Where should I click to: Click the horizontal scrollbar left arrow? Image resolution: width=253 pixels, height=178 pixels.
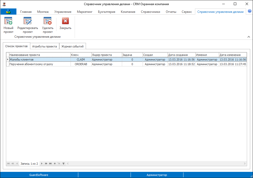68,163
